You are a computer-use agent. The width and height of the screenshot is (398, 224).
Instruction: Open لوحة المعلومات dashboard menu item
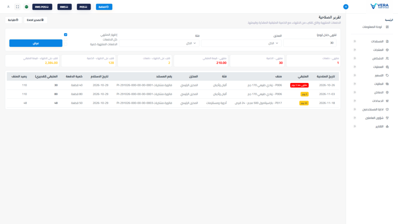click(x=372, y=27)
